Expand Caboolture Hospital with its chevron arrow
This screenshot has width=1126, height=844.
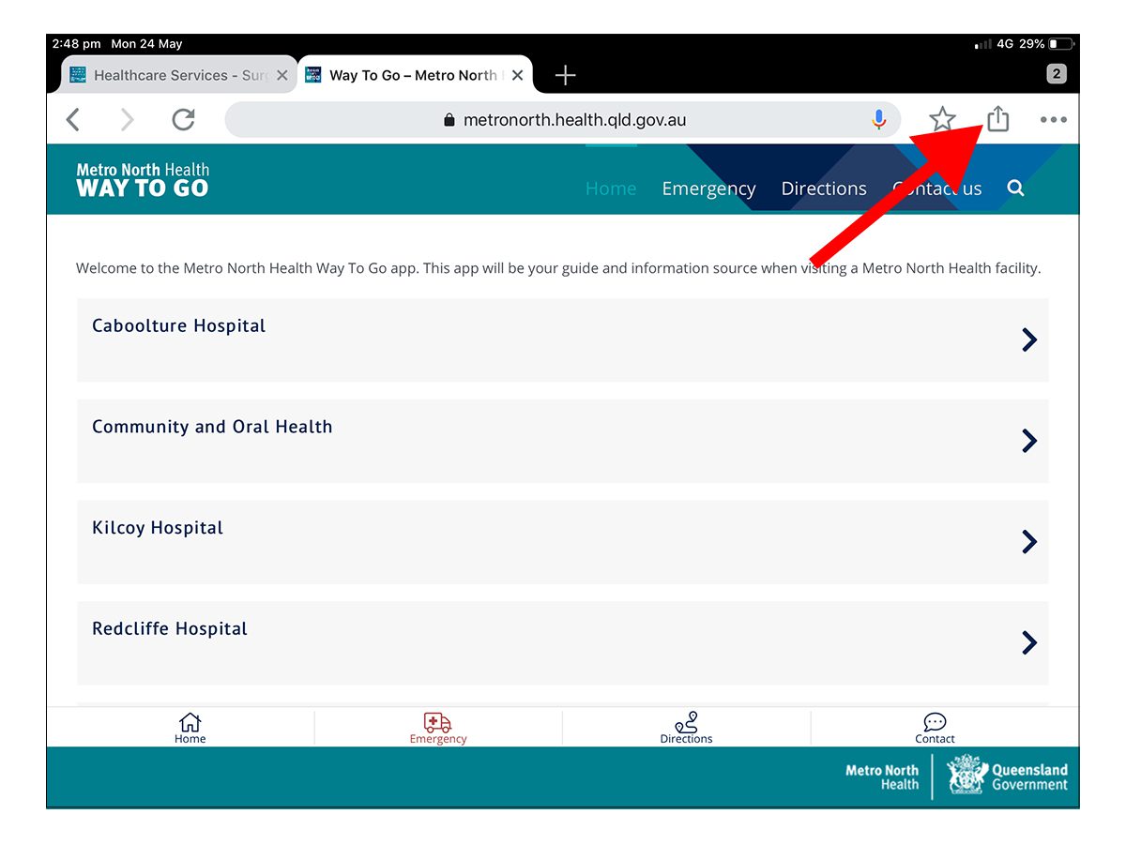pyautogui.click(x=1029, y=339)
